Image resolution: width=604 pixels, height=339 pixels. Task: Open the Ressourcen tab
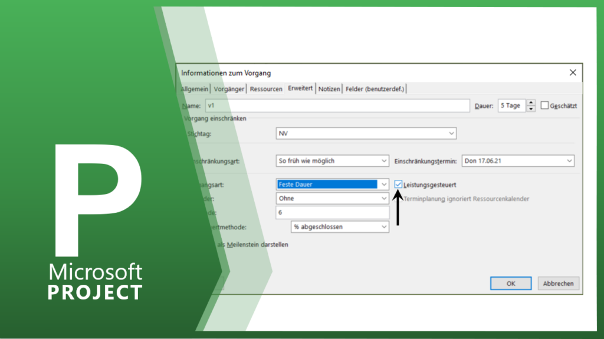pyautogui.click(x=266, y=89)
